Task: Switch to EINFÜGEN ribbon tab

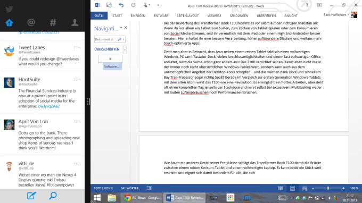Action: pyautogui.click(x=138, y=15)
